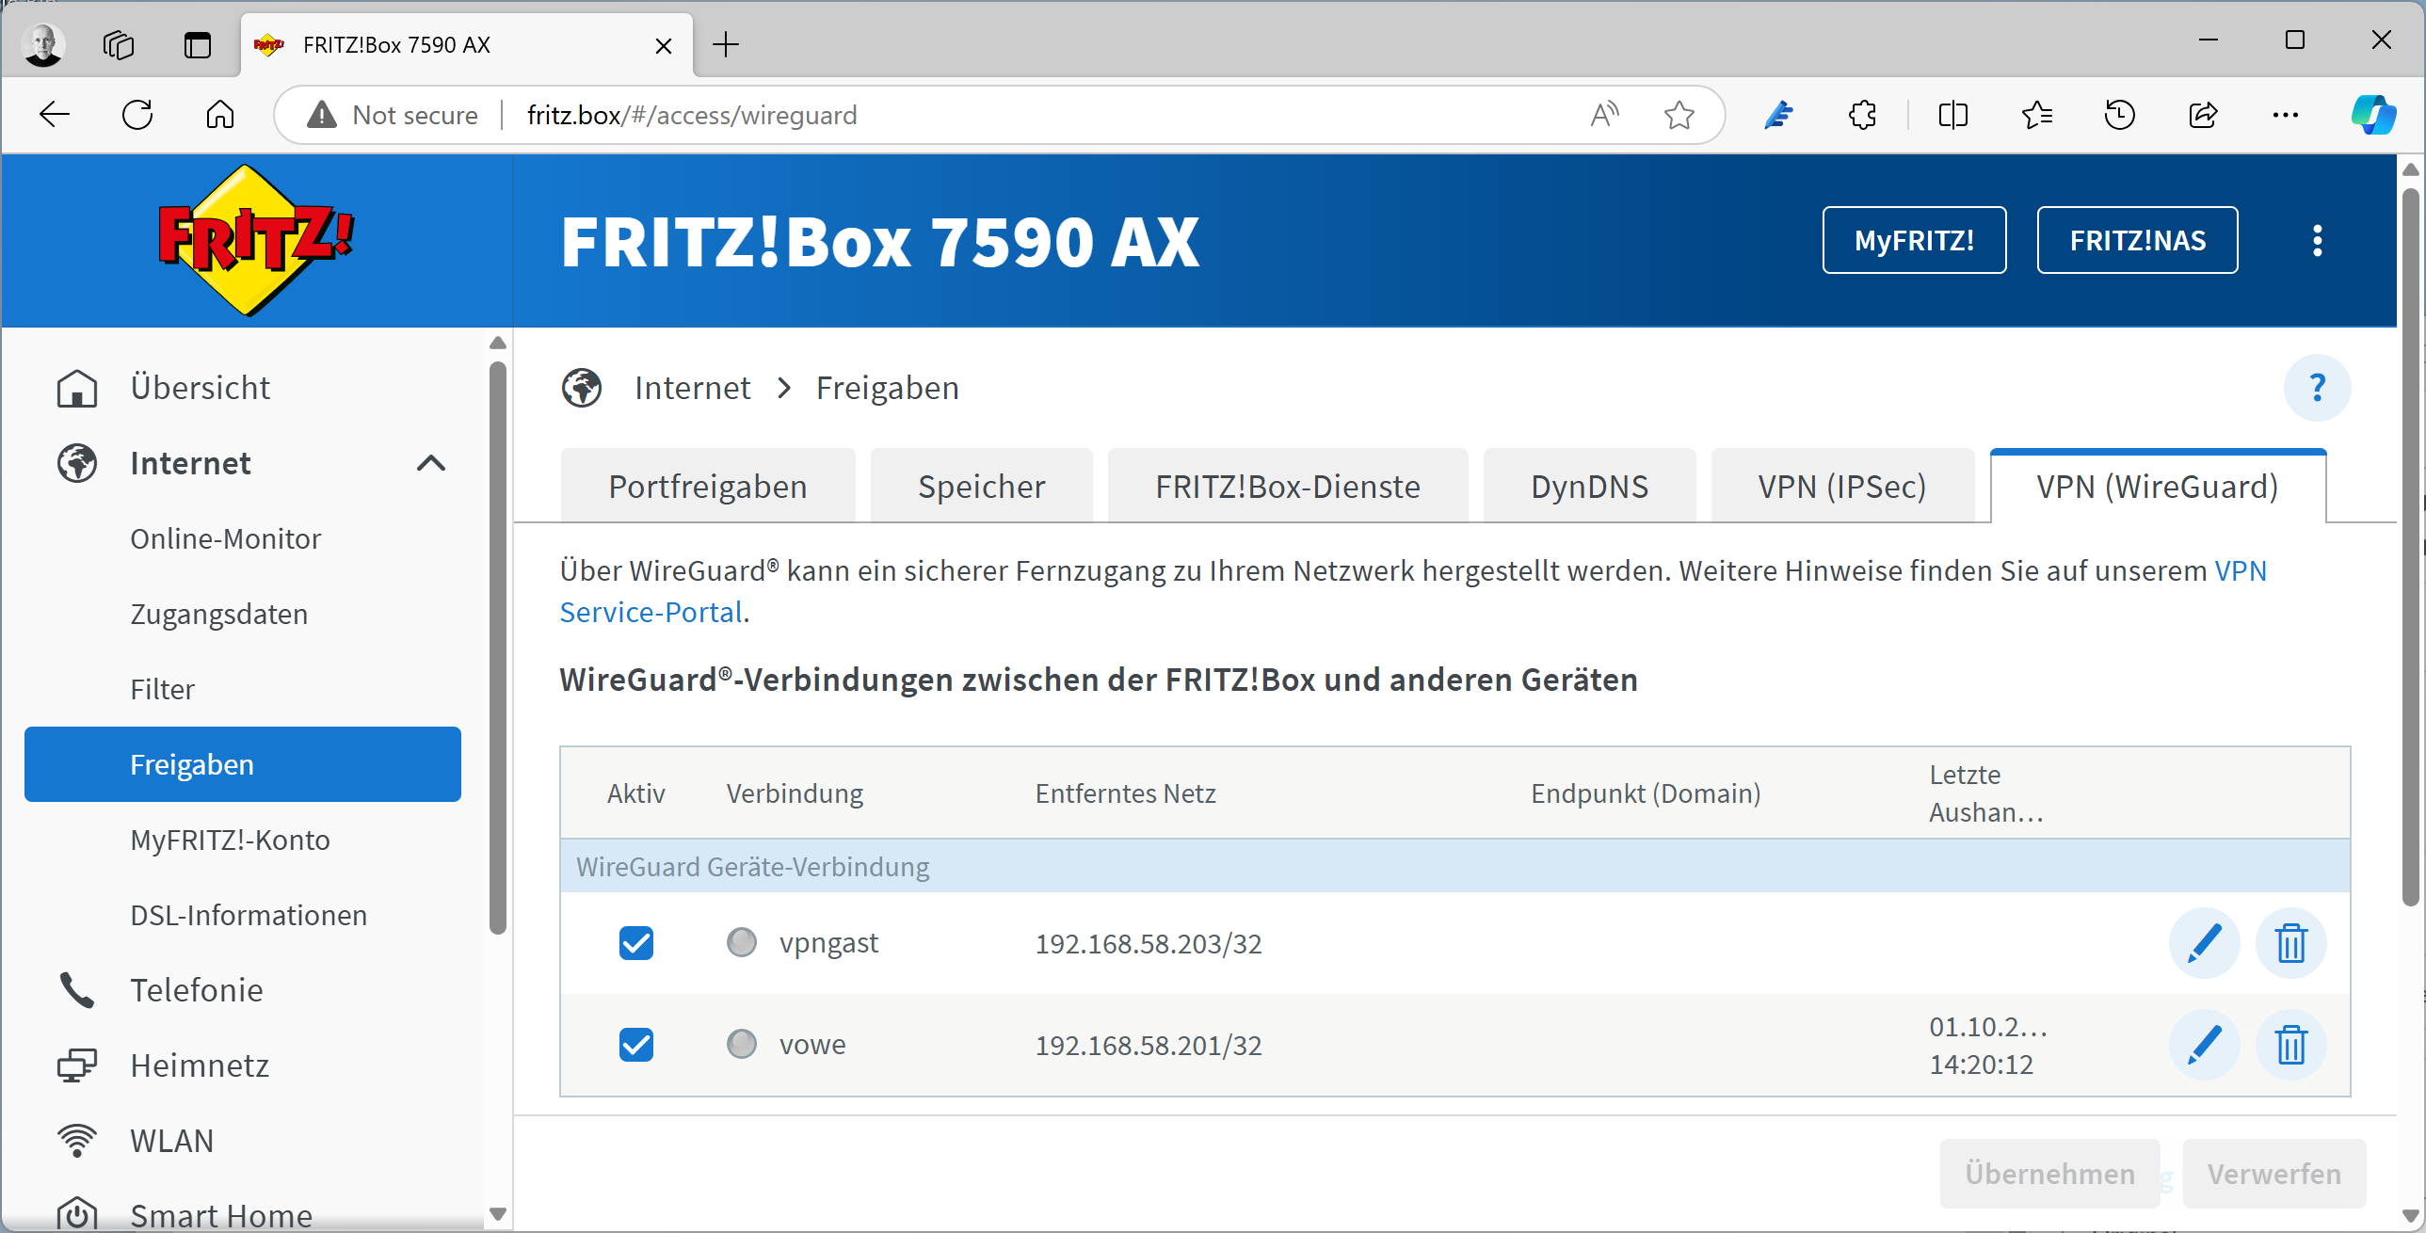Collapse the Internet menu chevron
The height and width of the screenshot is (1233, 2426).
[430, 463]
